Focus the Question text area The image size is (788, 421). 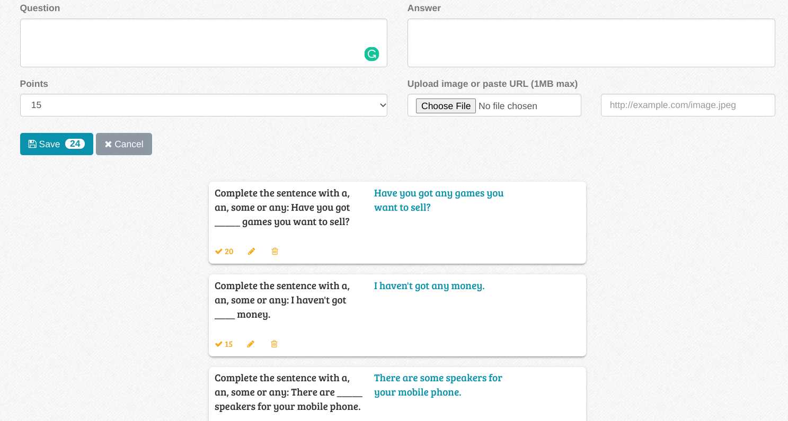click(191, 43)
